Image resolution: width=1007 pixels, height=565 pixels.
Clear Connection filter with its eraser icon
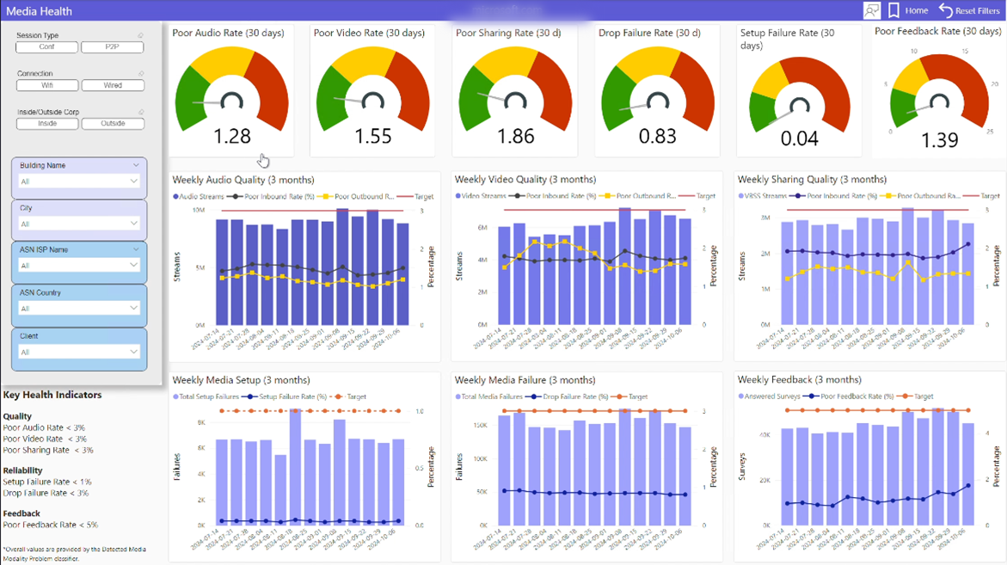142,73
